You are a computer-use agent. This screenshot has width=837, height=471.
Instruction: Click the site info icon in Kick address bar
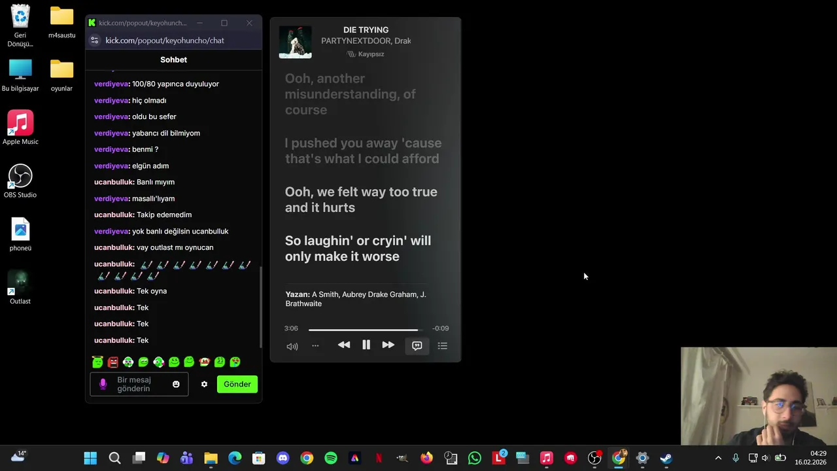(94, 41)
